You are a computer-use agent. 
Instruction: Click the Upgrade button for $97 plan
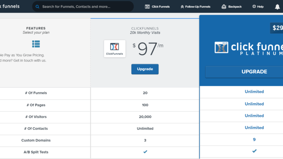coord(145,69)
